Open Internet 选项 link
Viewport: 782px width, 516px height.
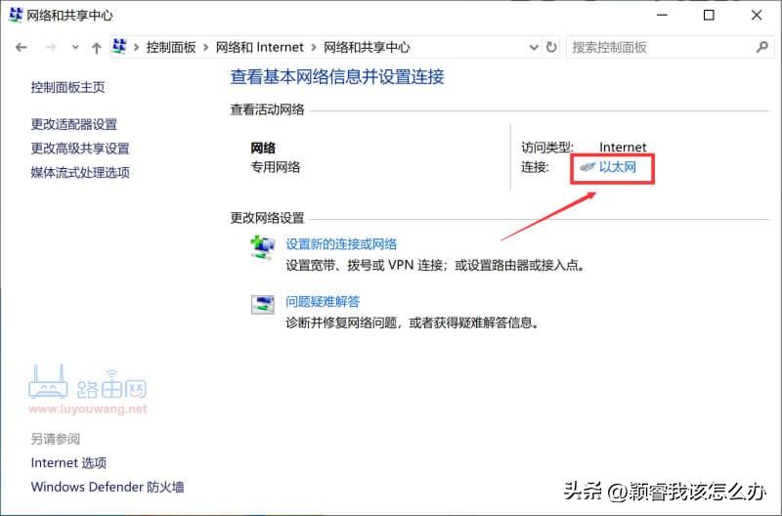(68, 462)
